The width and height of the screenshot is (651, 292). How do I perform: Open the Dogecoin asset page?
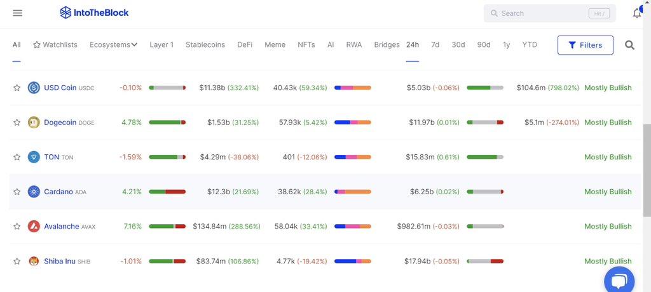pos(60,123)
